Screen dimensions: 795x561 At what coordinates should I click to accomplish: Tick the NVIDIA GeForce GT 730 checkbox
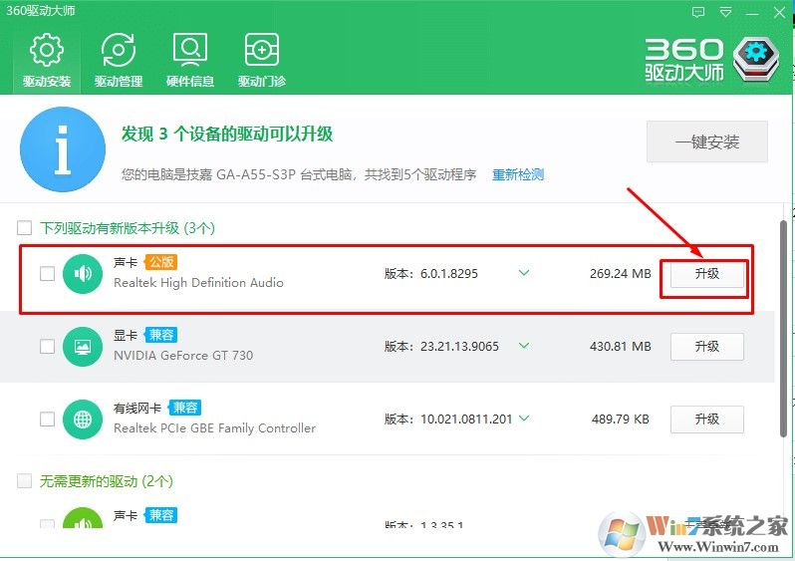click(x=47, y=347)
